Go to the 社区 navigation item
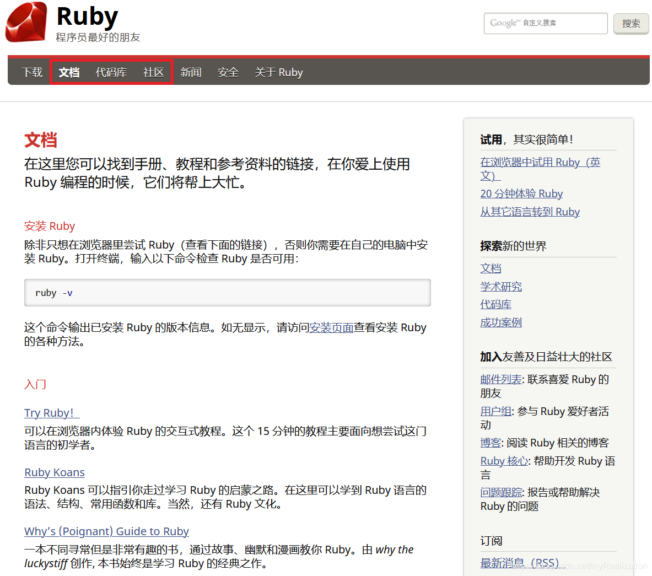Viewport: 652px width, 576px height. [153, 72]
